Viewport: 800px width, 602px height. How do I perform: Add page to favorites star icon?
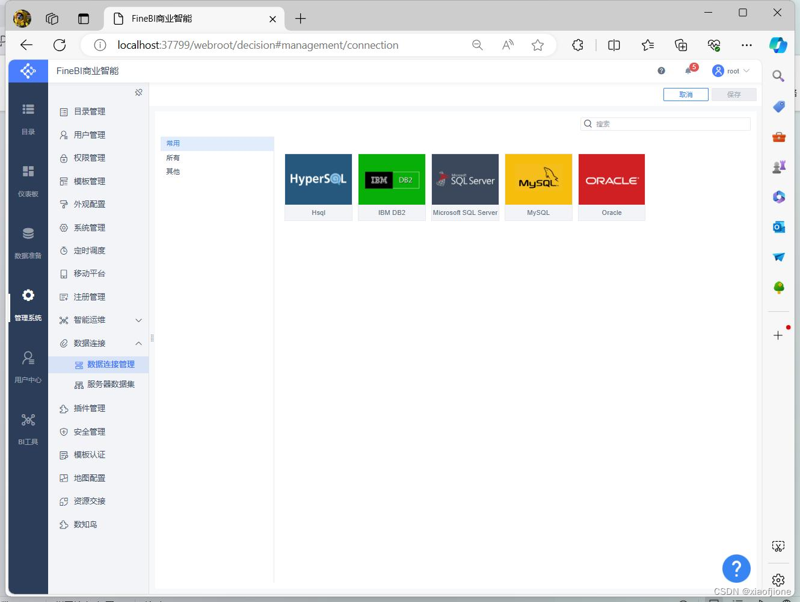click(x=538, y=45)
